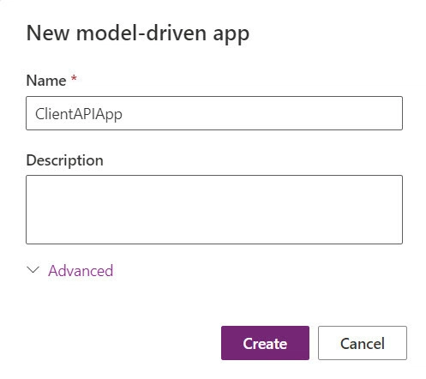Open the Advanced options link
The image size is (426, 379).
tap(81, 270)
